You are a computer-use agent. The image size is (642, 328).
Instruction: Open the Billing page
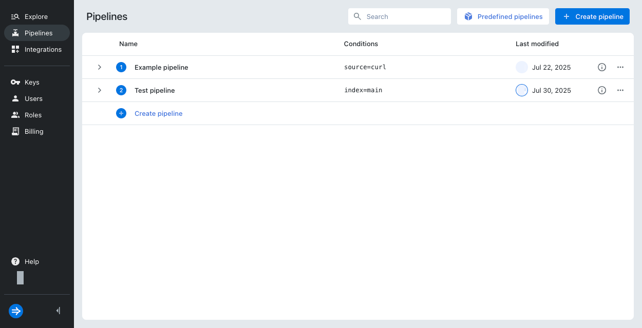point(36,131)
